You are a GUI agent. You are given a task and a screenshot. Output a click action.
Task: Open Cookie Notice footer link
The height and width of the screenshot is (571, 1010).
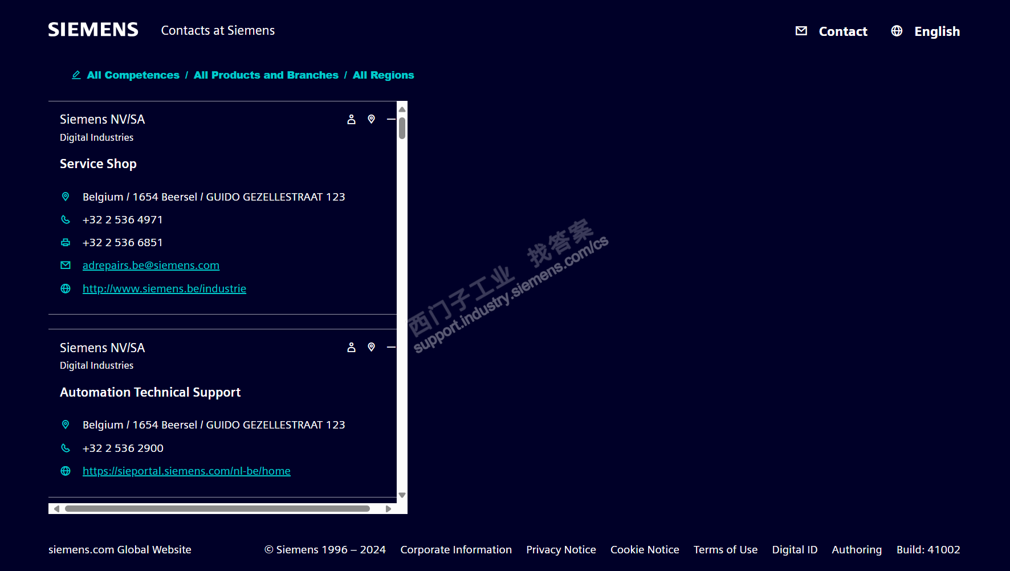pyautogui.click(x=645, y=549)
